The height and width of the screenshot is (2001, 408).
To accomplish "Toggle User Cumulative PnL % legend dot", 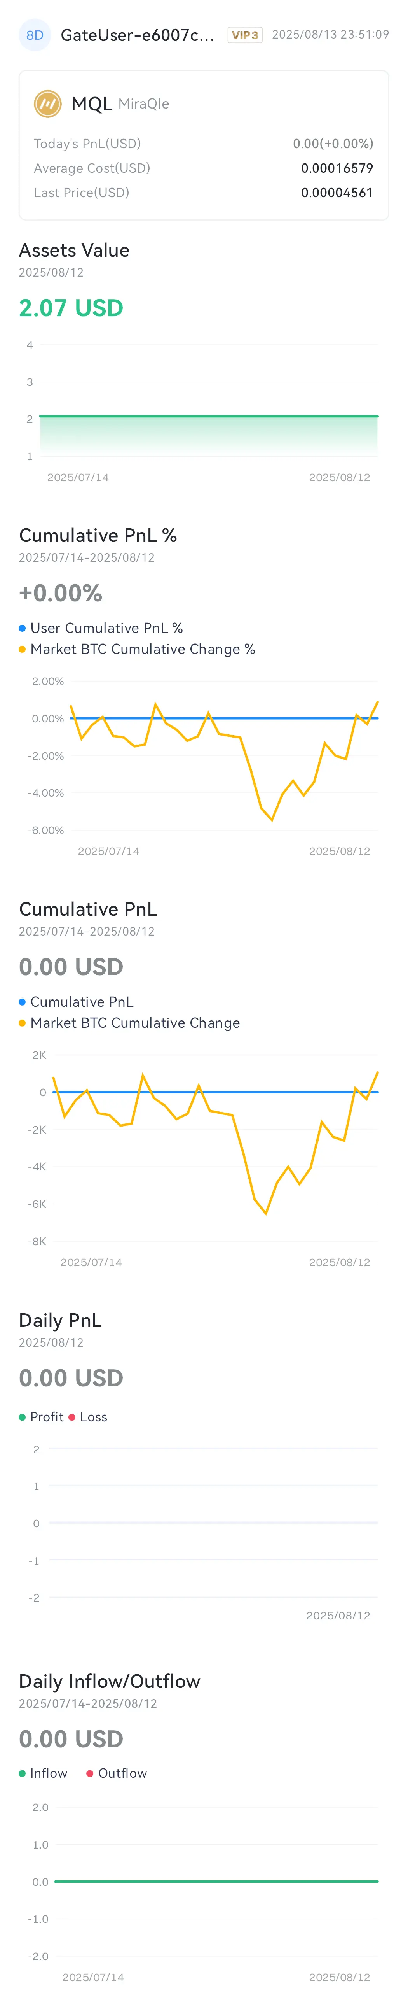I will [x=23, y=627].
